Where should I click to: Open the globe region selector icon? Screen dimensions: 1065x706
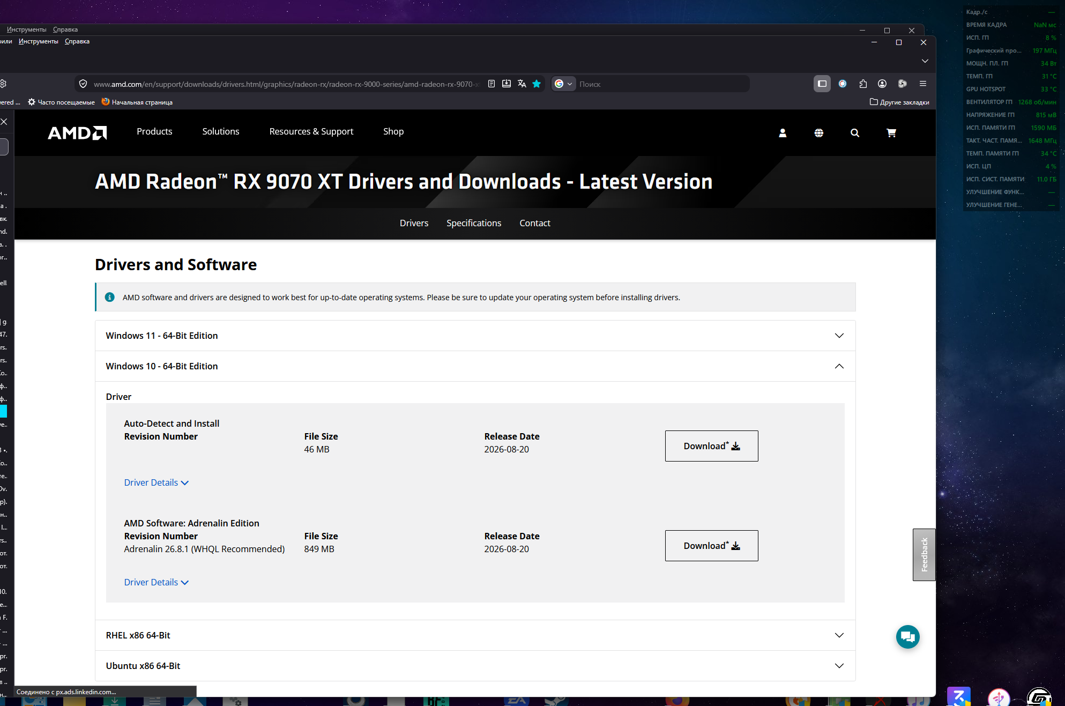tap(818, 133)
